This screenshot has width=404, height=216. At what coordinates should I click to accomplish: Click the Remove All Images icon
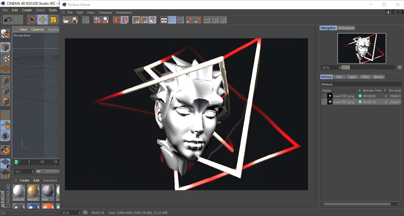[125, 20]
